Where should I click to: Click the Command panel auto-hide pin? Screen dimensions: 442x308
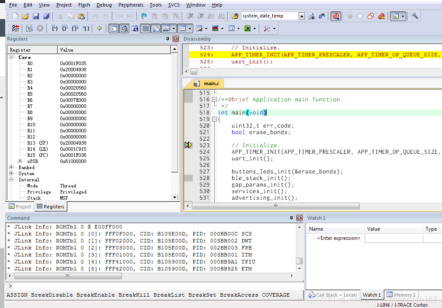[x=292, y=218]
